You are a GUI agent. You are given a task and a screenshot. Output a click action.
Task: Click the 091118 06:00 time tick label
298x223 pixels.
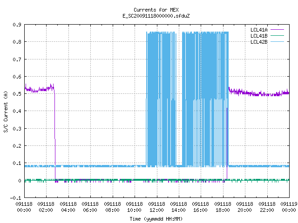tap(90, 207)
